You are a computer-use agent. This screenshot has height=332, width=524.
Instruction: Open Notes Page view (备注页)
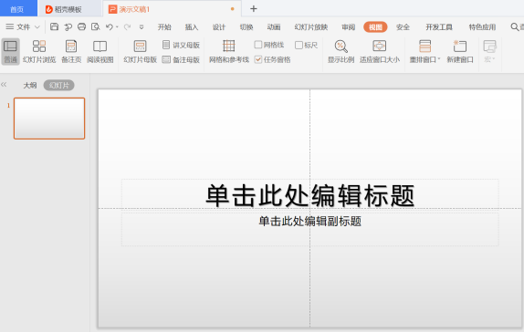71,51
